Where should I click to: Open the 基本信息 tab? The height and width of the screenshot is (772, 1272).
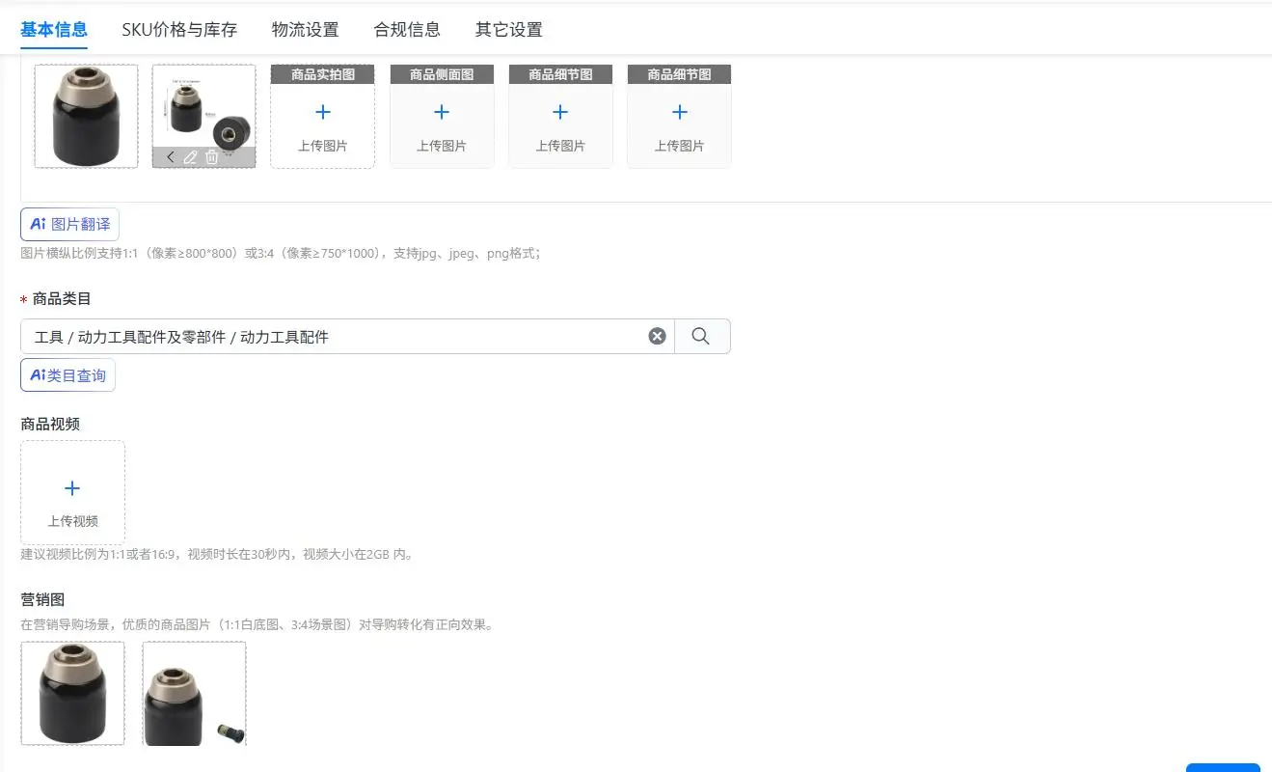[x=54, y=29]
